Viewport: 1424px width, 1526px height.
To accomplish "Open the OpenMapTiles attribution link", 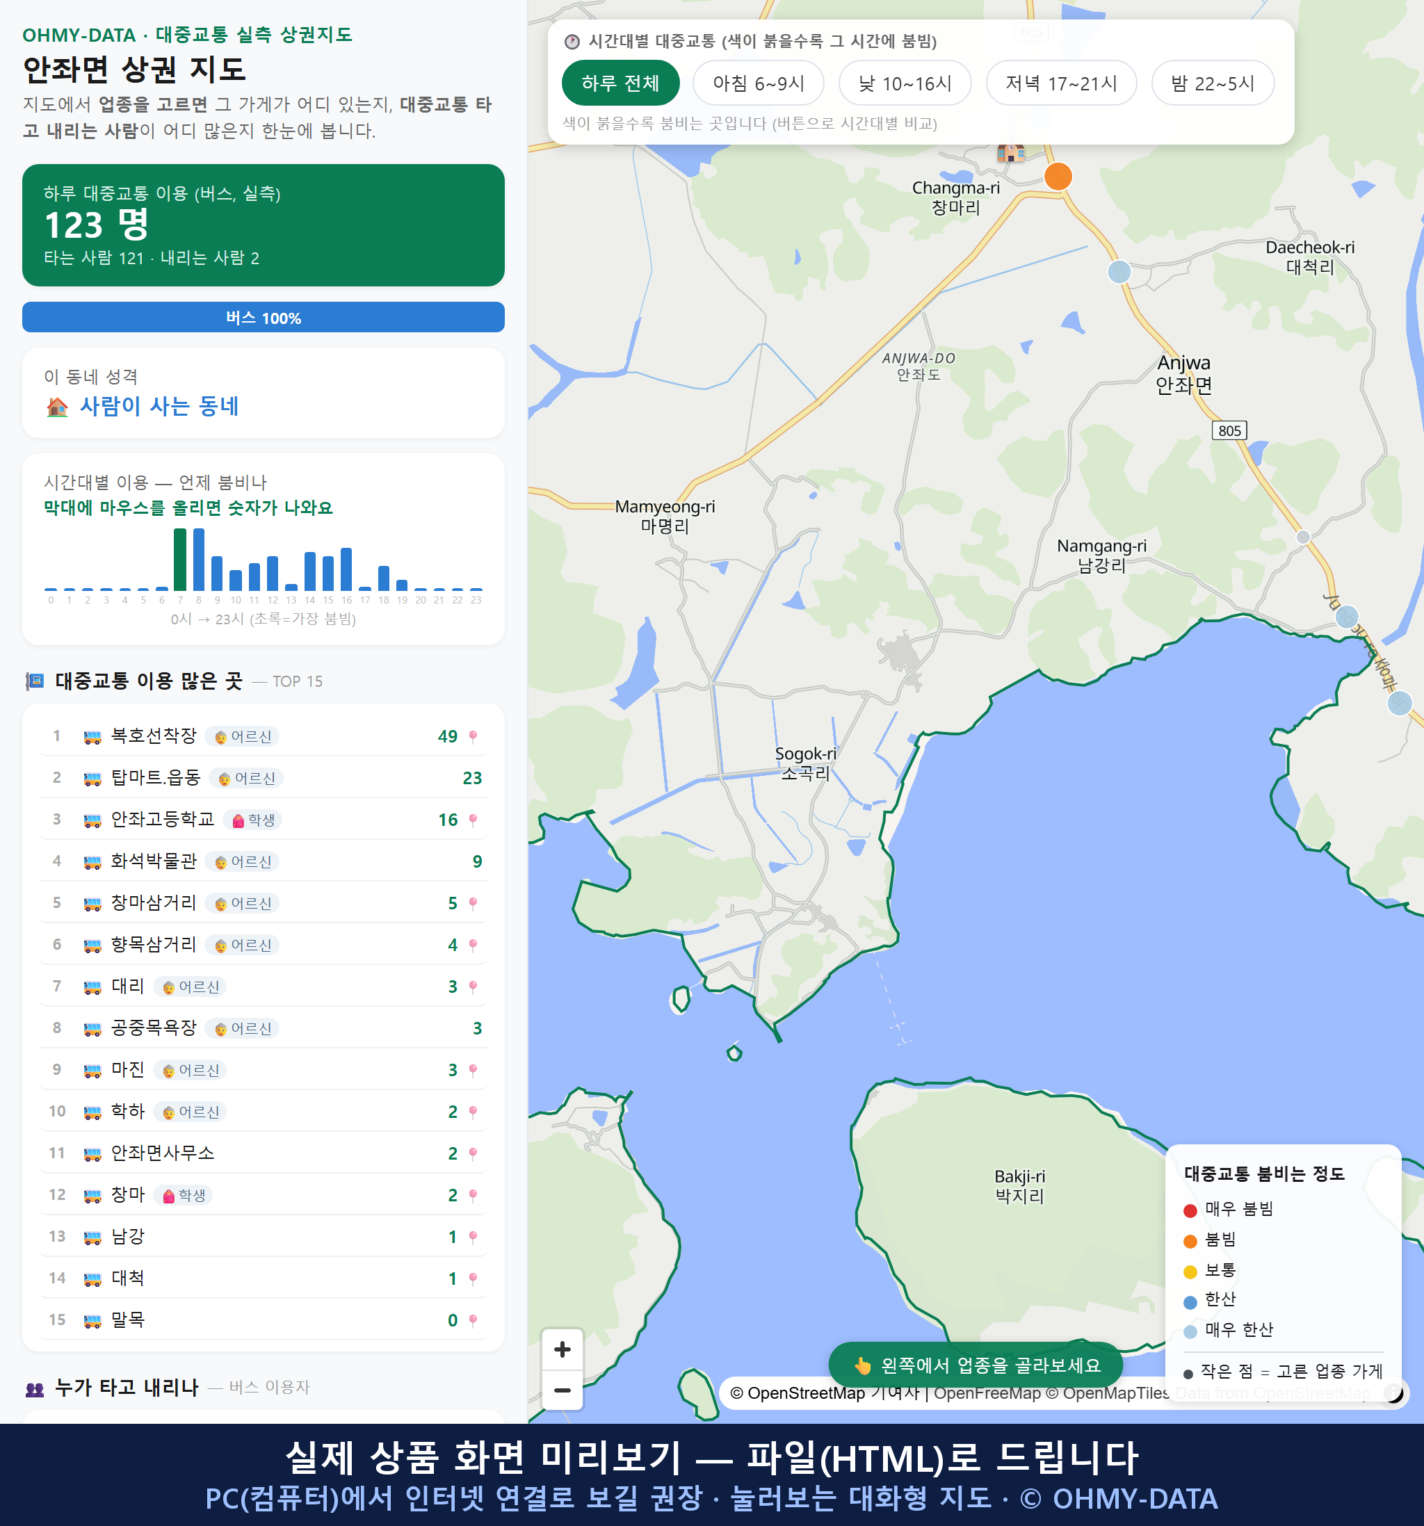I will (1107, 1393).
